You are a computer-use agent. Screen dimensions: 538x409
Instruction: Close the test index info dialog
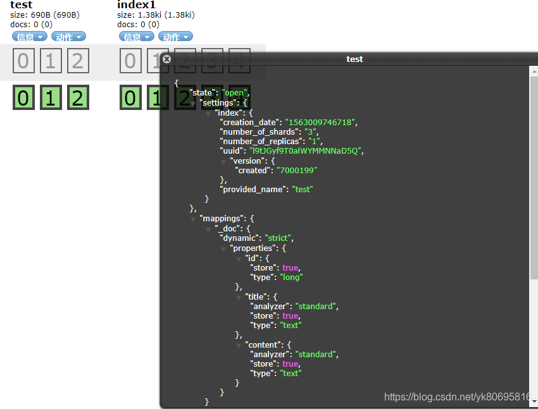166,59
